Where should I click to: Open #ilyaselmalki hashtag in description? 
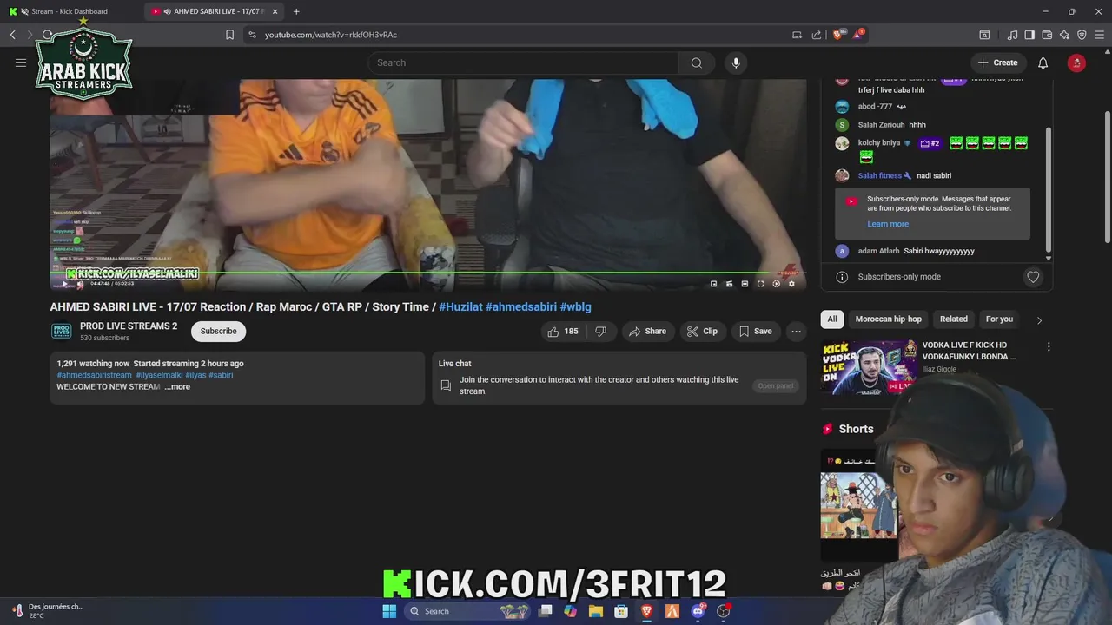[x=159, y=375]
